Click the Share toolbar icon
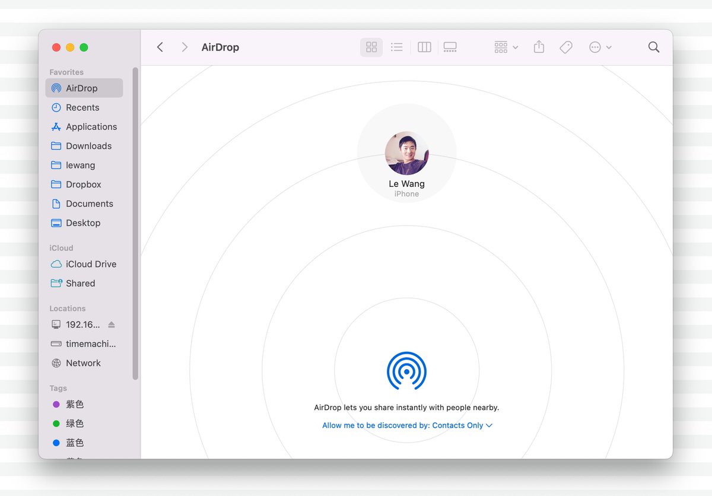 539,47
